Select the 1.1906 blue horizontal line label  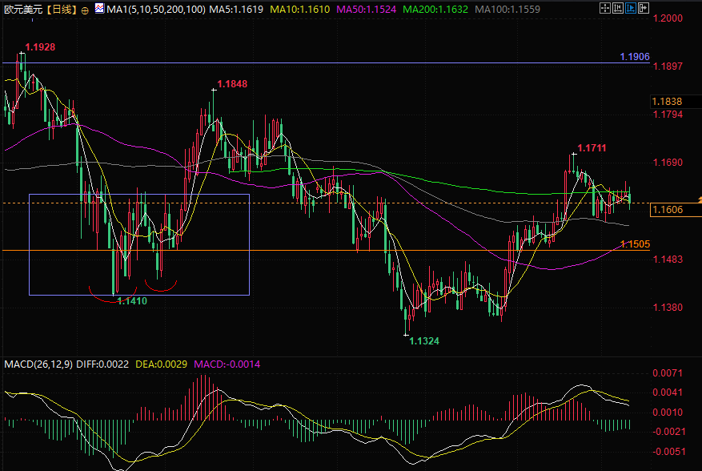tap(635, 56)
